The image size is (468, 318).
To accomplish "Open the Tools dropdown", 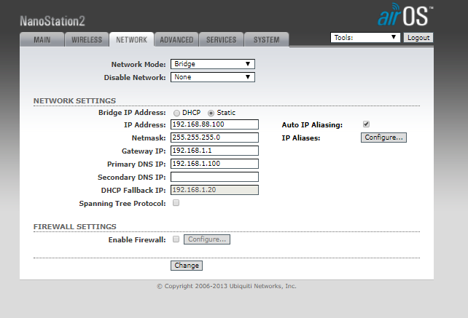I will coord(365,37).
